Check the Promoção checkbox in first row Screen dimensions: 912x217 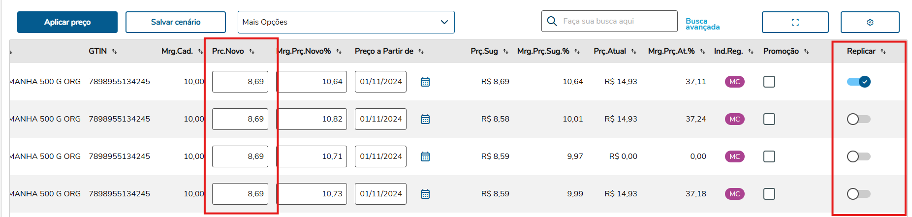click(x=769, y=82)
